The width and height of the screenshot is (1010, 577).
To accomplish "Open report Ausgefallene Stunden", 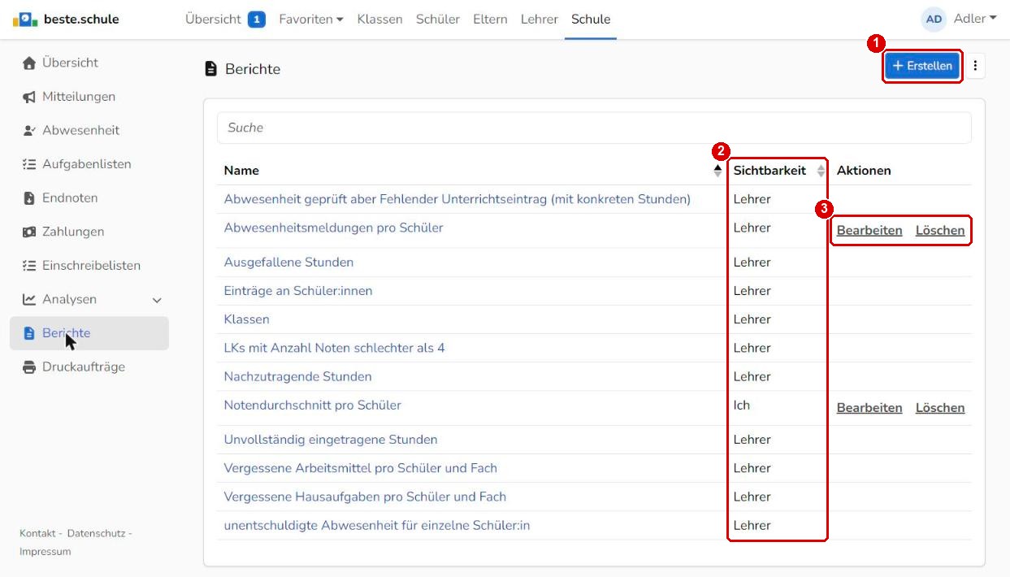I will pyautogui.click(x=288, y=262).
